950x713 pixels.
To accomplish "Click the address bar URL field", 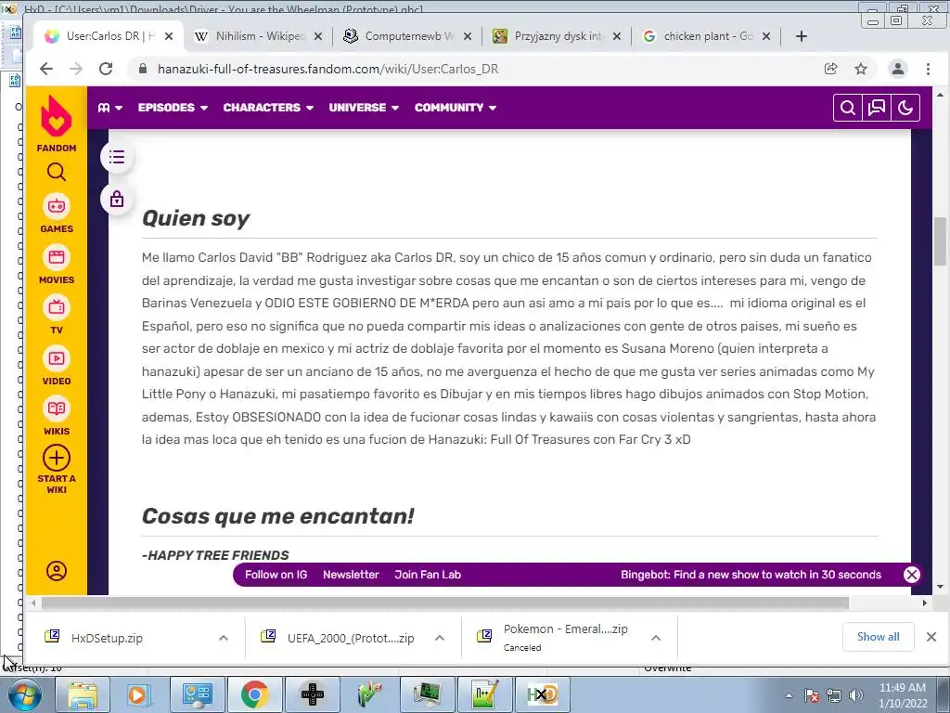I will click(479, 69).
